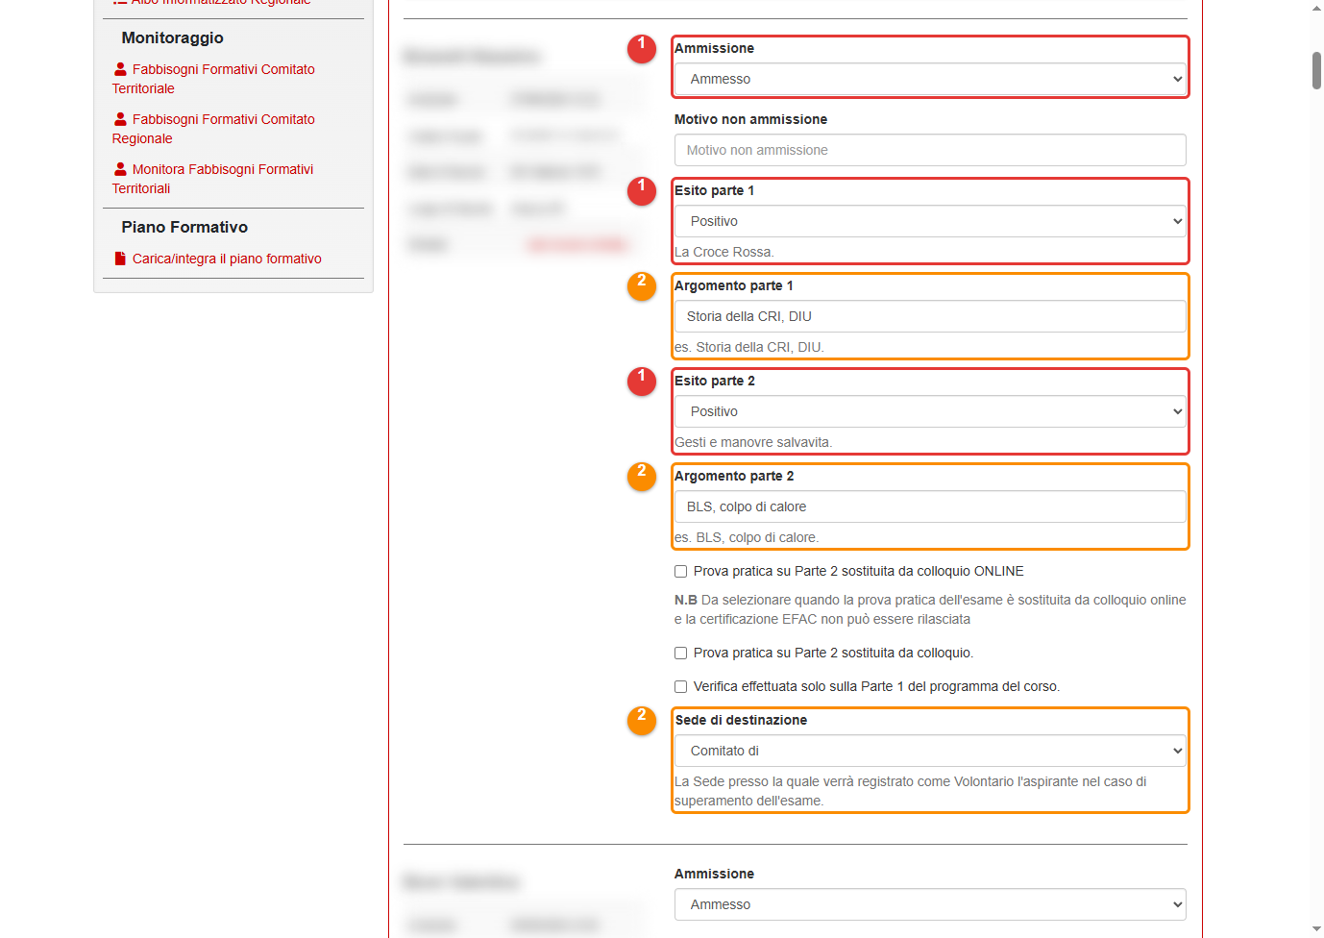Click Argomento parte 1 text field

[930, 316]
